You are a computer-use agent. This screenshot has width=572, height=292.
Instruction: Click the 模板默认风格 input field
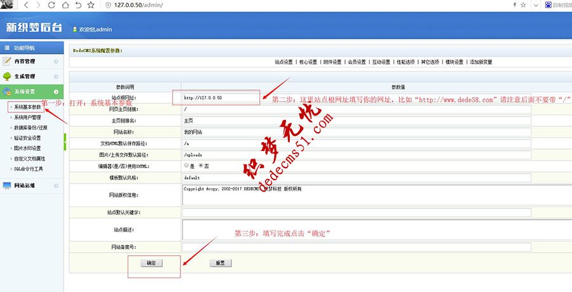pyautogui.click(x=357, y=178)
